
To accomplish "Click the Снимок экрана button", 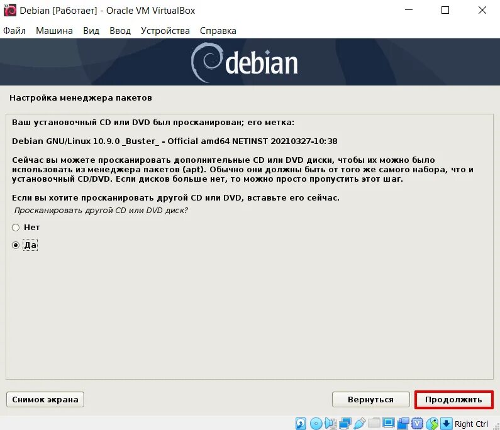I will (x=45, y=400).
